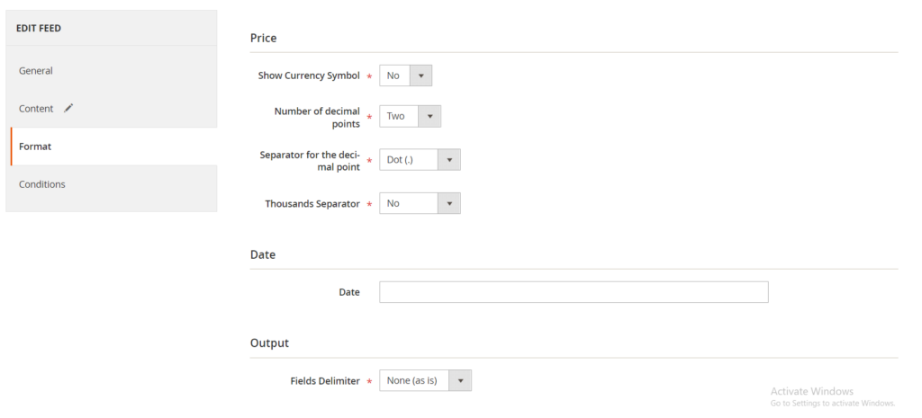Go to the Conditions tab

pos(42,184)
